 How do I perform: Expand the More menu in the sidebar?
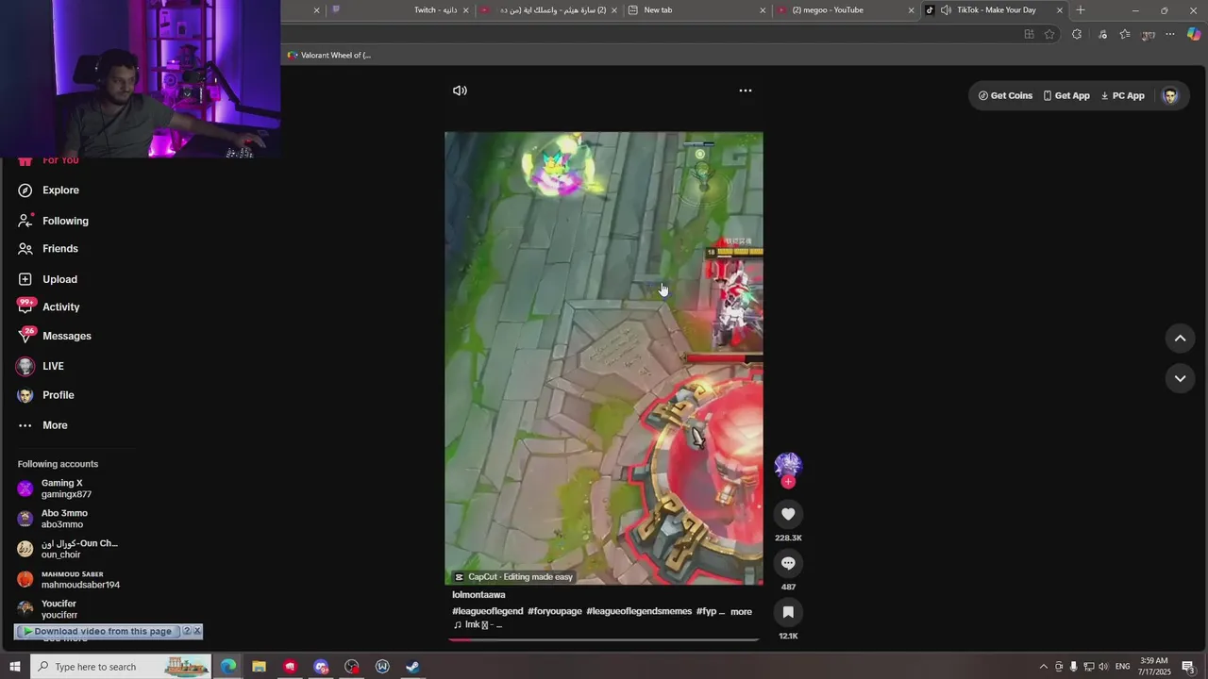42,425
